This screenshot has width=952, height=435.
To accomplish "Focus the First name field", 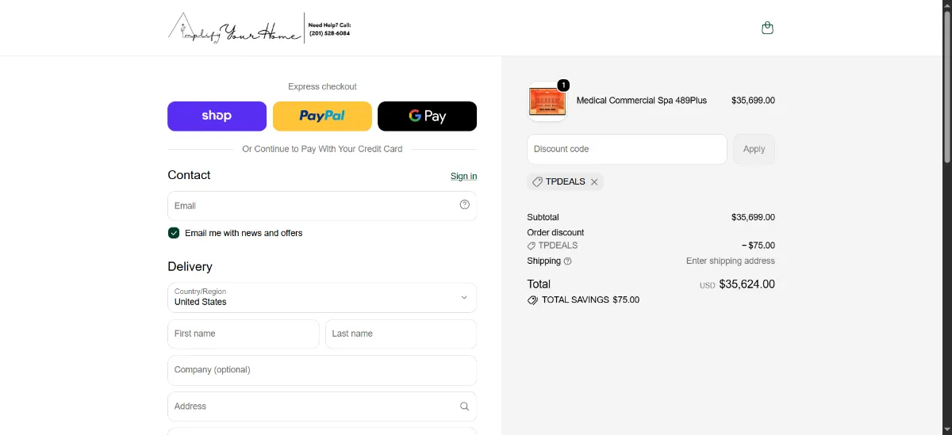I will click(x=244, y=334).
